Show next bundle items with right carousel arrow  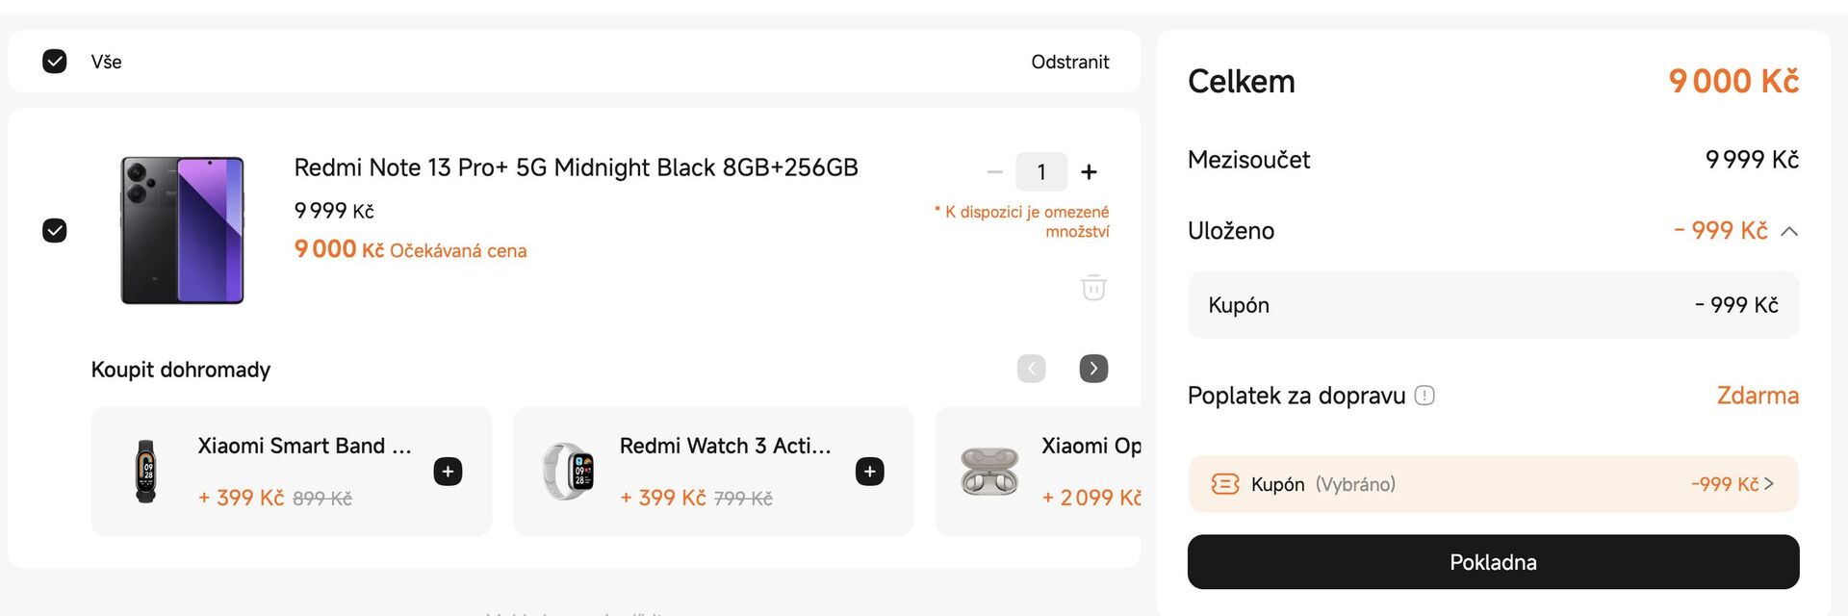tap(1092, 368)
